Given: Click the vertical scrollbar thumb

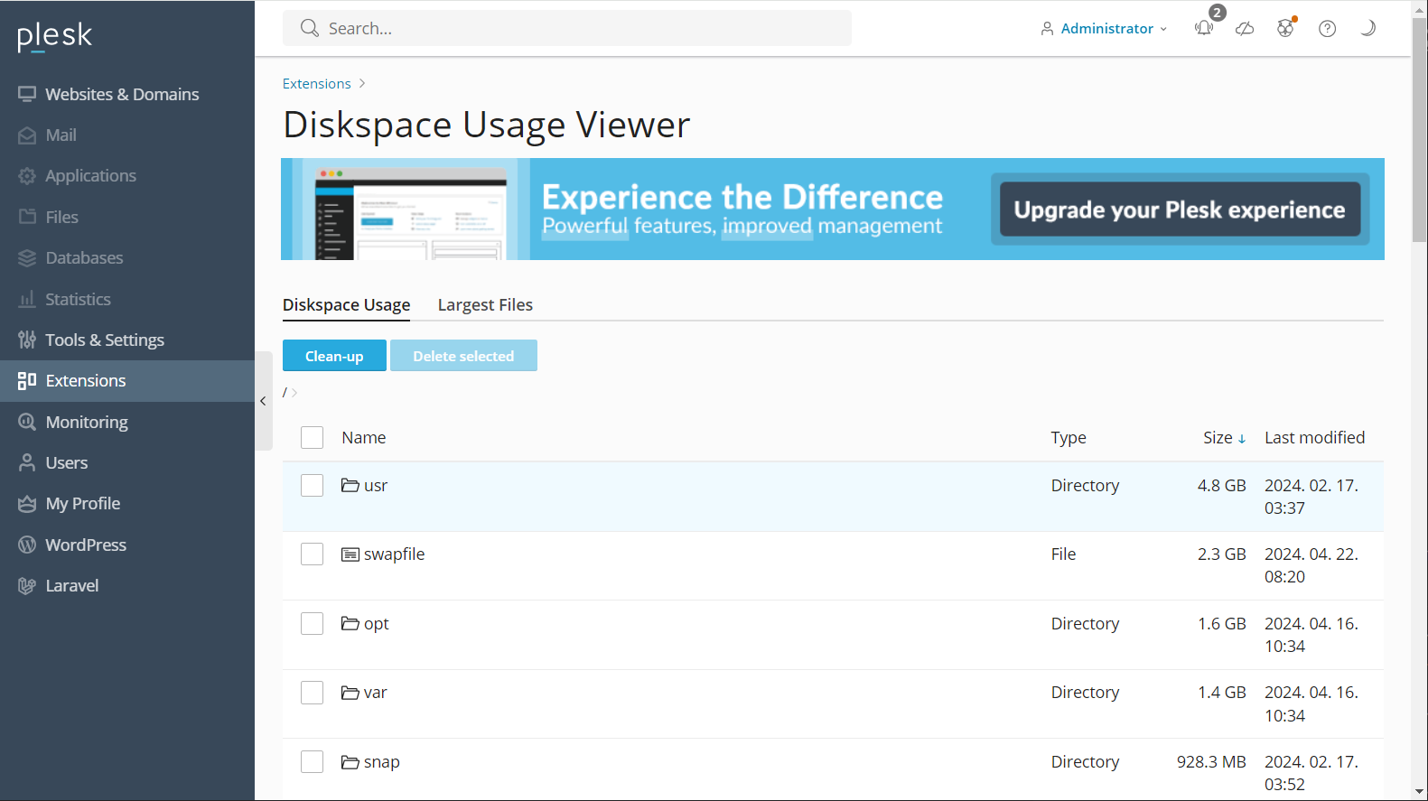Looking at the screenshot, I should click(1420, 129).
